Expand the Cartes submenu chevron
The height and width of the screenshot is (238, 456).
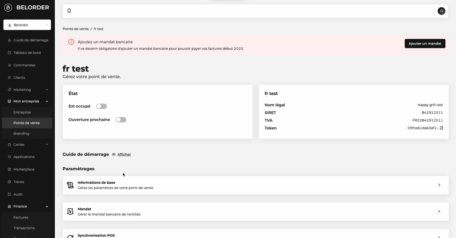47,145
